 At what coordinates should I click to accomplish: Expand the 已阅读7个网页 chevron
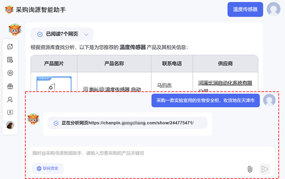pos(87,34)
